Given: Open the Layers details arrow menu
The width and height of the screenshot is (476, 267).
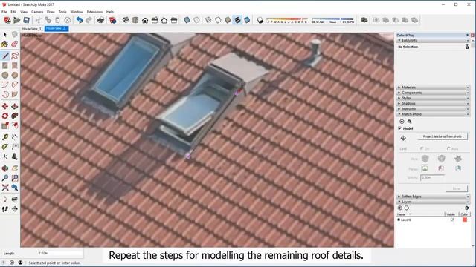Looking at the screenshot, I should tap(467, 208).
